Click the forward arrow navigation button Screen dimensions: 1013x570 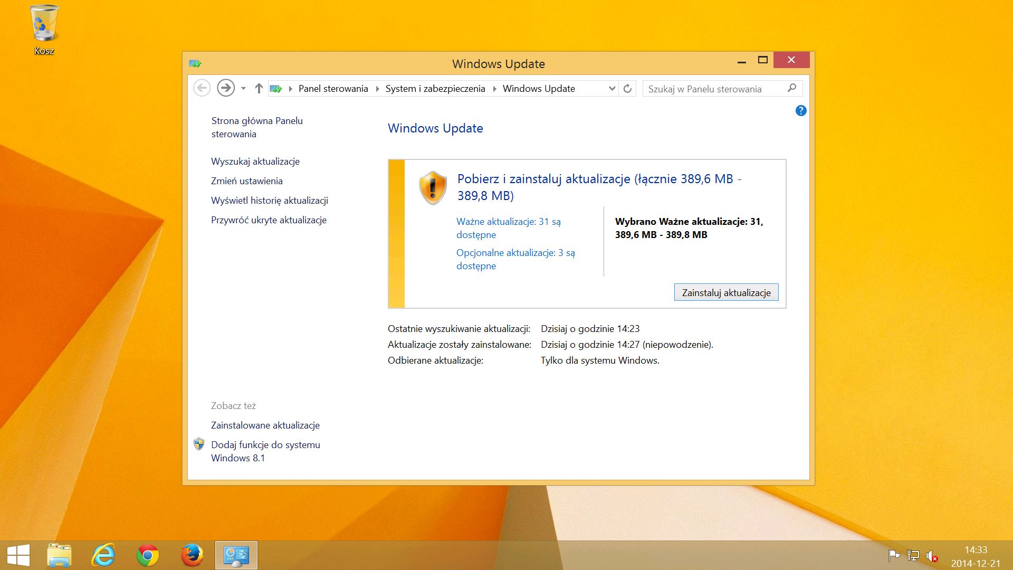click(x=226, y=88)
